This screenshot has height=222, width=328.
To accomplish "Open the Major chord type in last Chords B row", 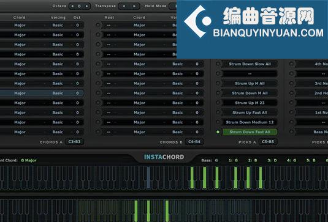I will pyautogui.click(x=139, y=132).
